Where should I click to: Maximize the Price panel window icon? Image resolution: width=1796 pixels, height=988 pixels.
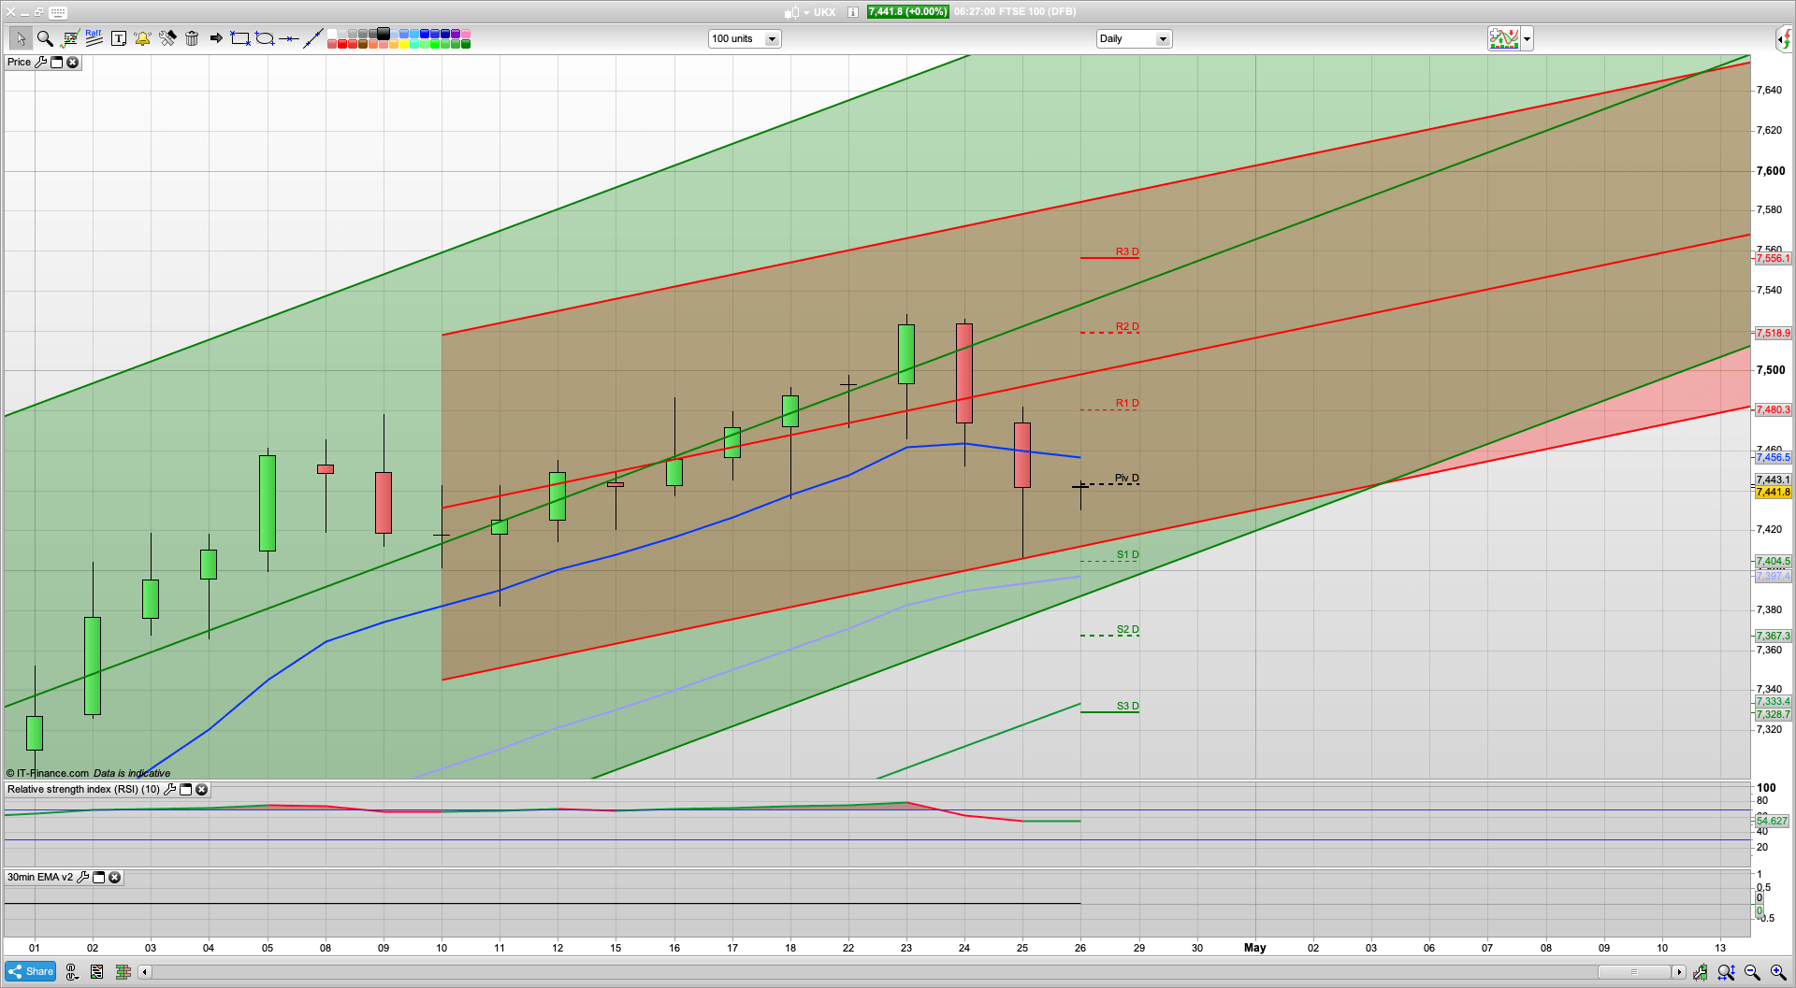tap(56, 62)
